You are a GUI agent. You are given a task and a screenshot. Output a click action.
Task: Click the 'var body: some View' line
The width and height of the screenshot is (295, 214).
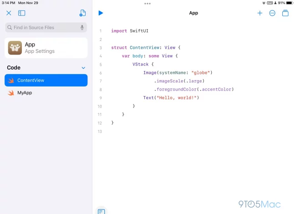(150, 56)
